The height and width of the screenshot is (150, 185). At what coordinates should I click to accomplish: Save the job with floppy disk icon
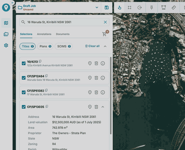pyautogui.click(x=107, y=7)
